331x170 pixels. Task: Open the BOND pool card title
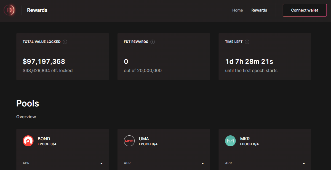(44, 139)
